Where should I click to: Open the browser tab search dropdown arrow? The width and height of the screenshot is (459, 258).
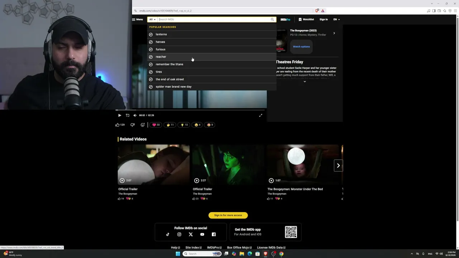[x=432, y=4]
